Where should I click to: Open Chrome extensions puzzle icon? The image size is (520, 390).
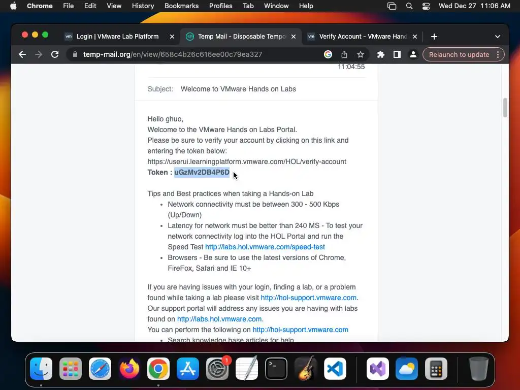coord(381,54)
